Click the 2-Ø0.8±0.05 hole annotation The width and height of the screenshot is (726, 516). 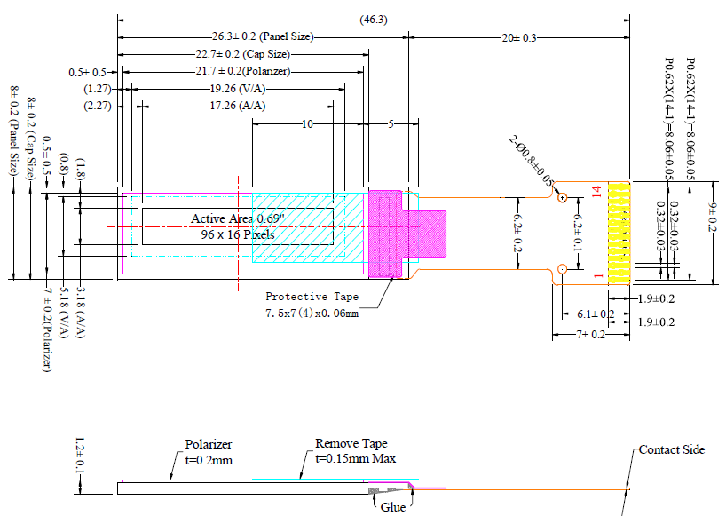point(531,160)
